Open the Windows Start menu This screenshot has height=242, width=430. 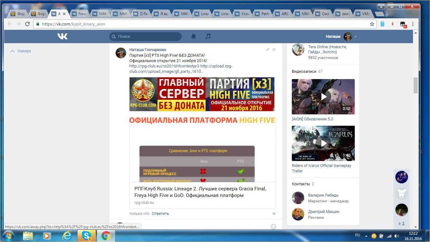point(8,236)
